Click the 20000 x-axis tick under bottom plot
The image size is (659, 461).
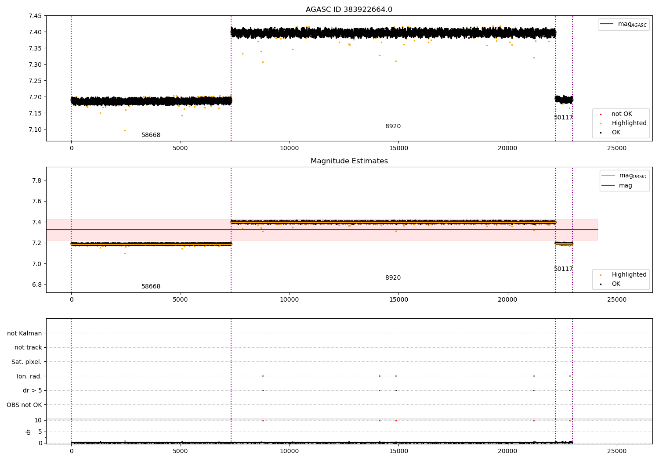[507, 451]
